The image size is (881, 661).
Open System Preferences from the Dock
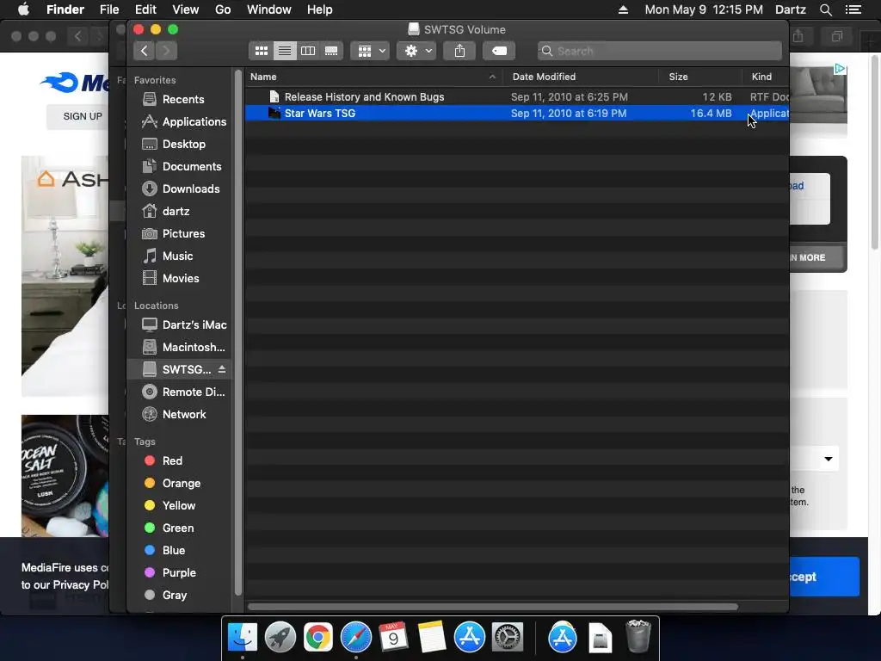508,637
